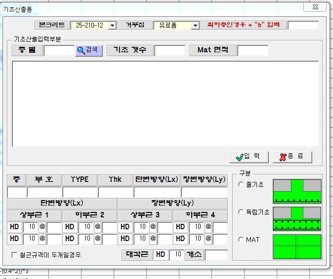The image size is (333, 279).
Task: Select the MAT radio option
Action: (x=241, y=240)
